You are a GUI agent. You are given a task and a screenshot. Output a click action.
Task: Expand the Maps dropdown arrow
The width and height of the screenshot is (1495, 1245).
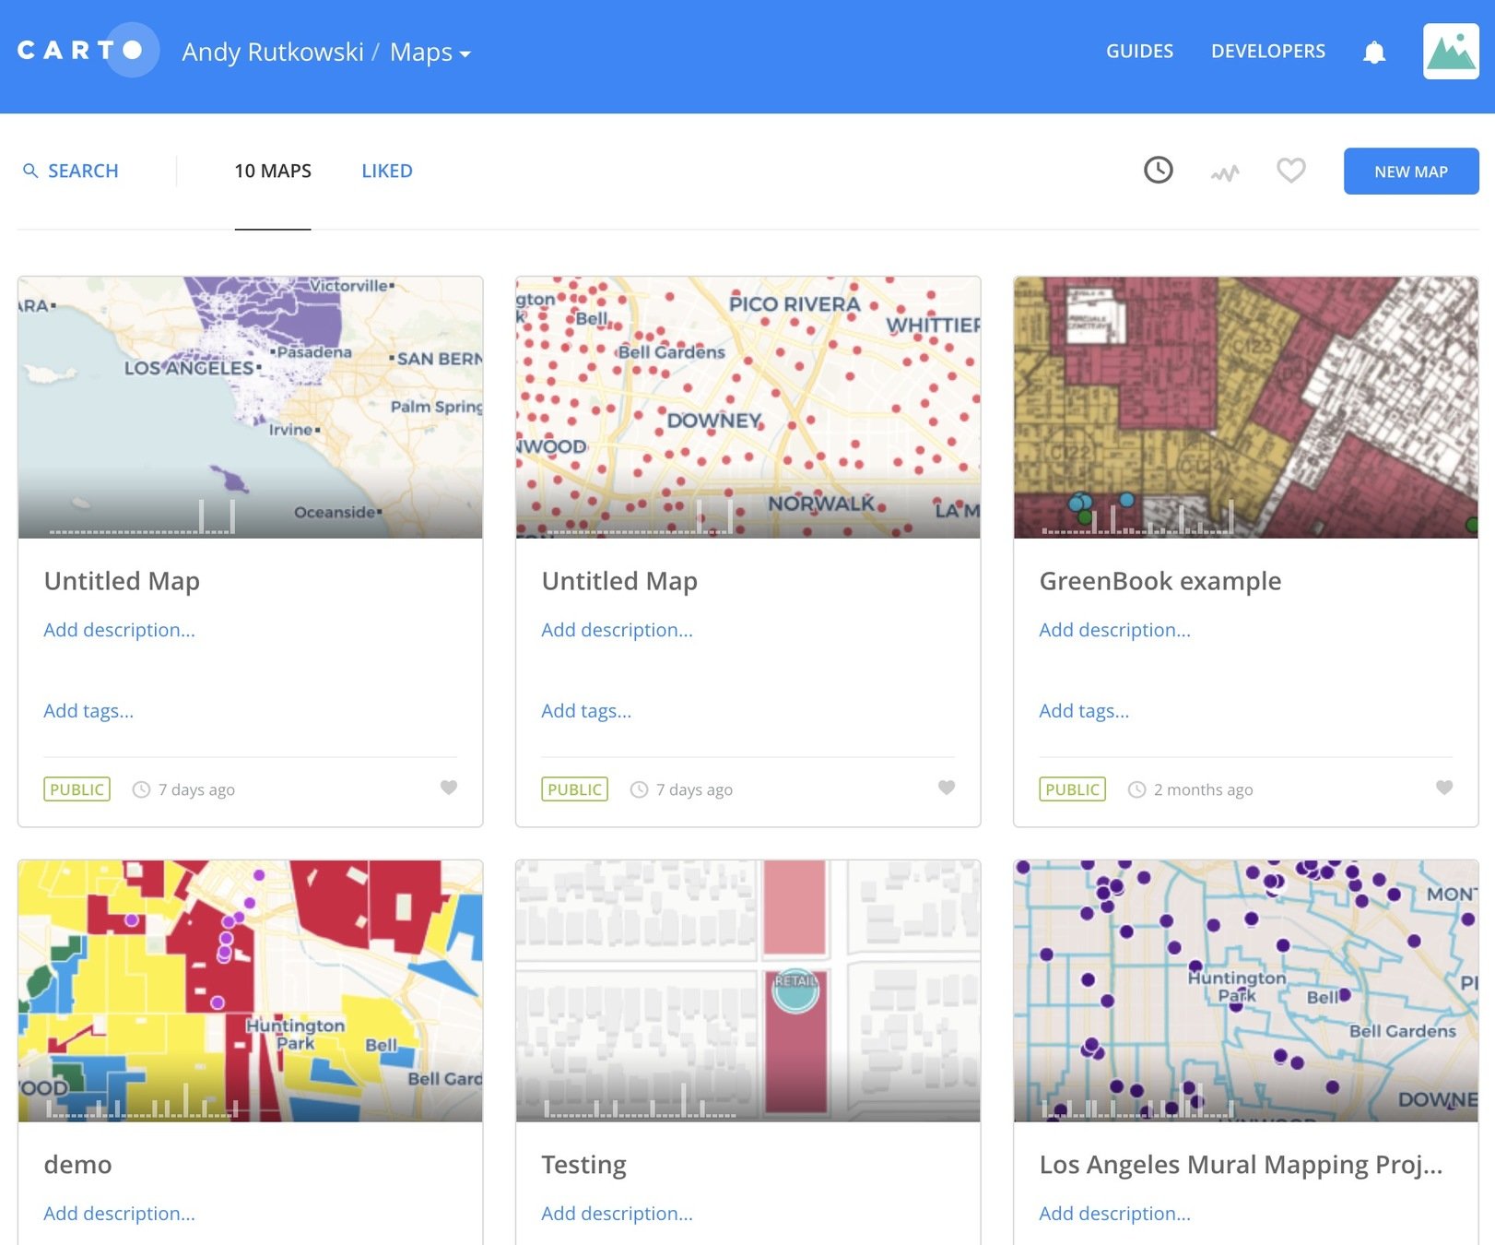(465, 54)
